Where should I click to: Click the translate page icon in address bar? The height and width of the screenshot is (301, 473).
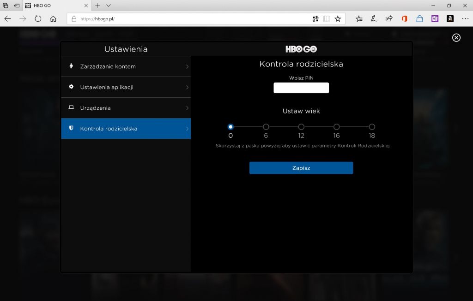[x=315, y=18]
